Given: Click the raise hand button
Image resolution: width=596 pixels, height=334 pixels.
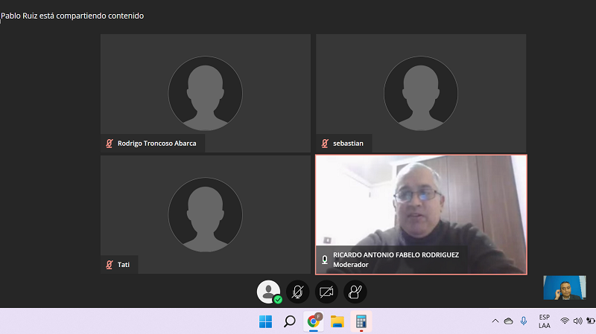Looking at the screenshot, I should coord(355,292).
